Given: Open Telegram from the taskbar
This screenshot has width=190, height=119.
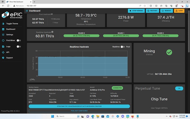Looking at the screenshot, I should click(118, 116).
